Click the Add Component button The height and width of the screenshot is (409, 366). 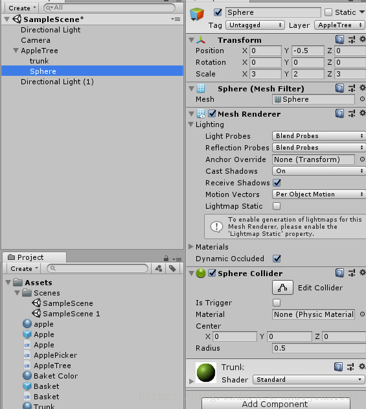(x=275, y=404)
